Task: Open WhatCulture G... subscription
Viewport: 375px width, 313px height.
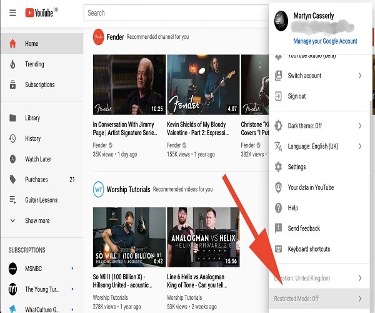Action: 42,309
